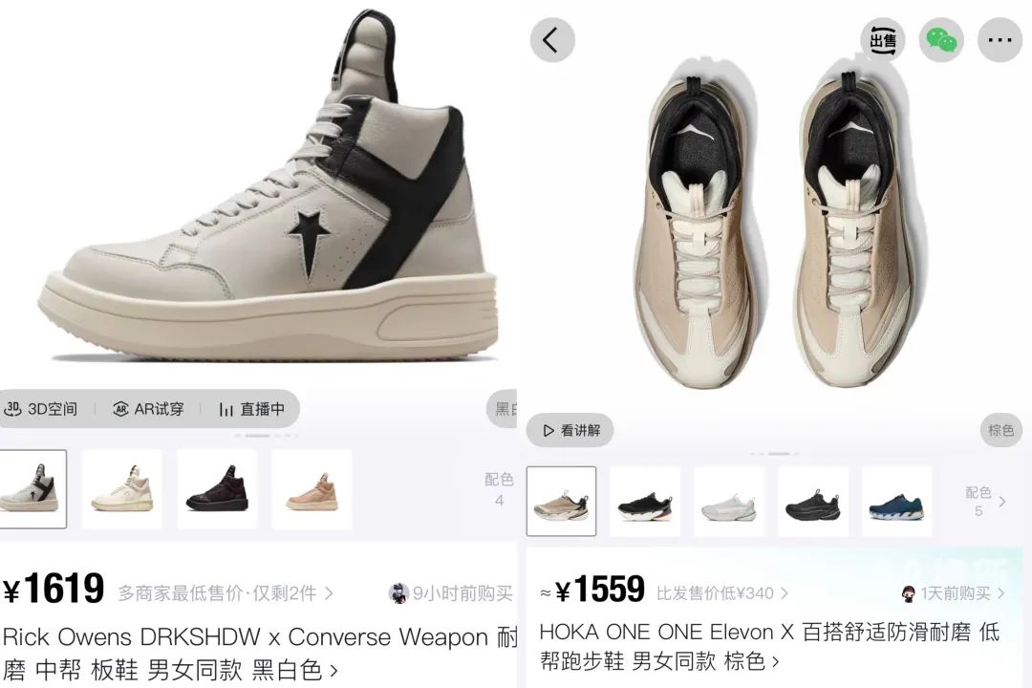The height and width of the screenshot is (688, 1032).
Task: Expand 多商家最低售价 price details
Action: point(226,593)
